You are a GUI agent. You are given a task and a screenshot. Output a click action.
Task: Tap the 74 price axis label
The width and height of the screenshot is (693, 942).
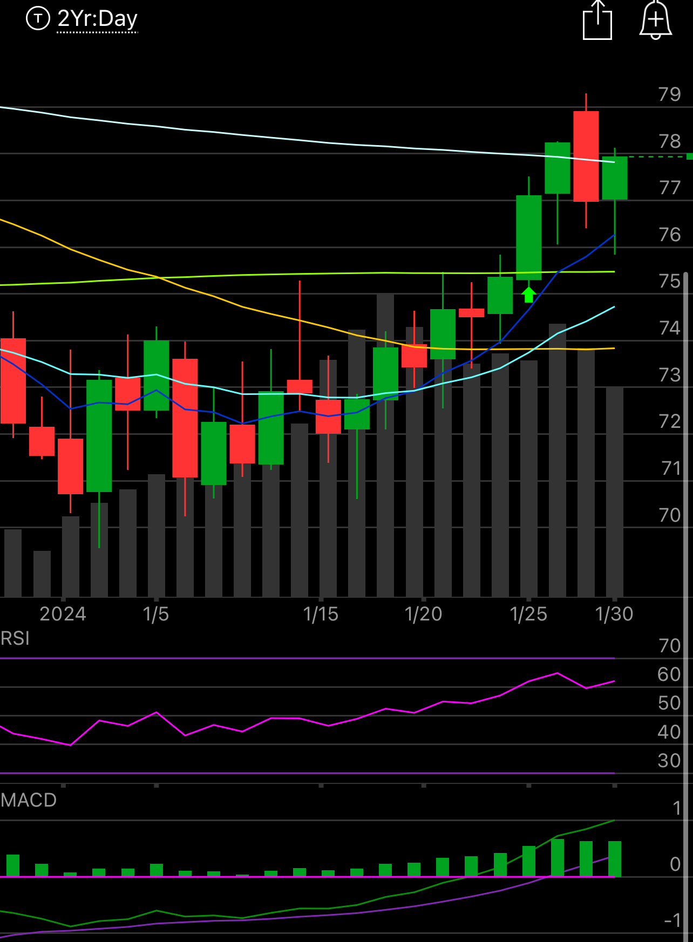tap(670, 328)
